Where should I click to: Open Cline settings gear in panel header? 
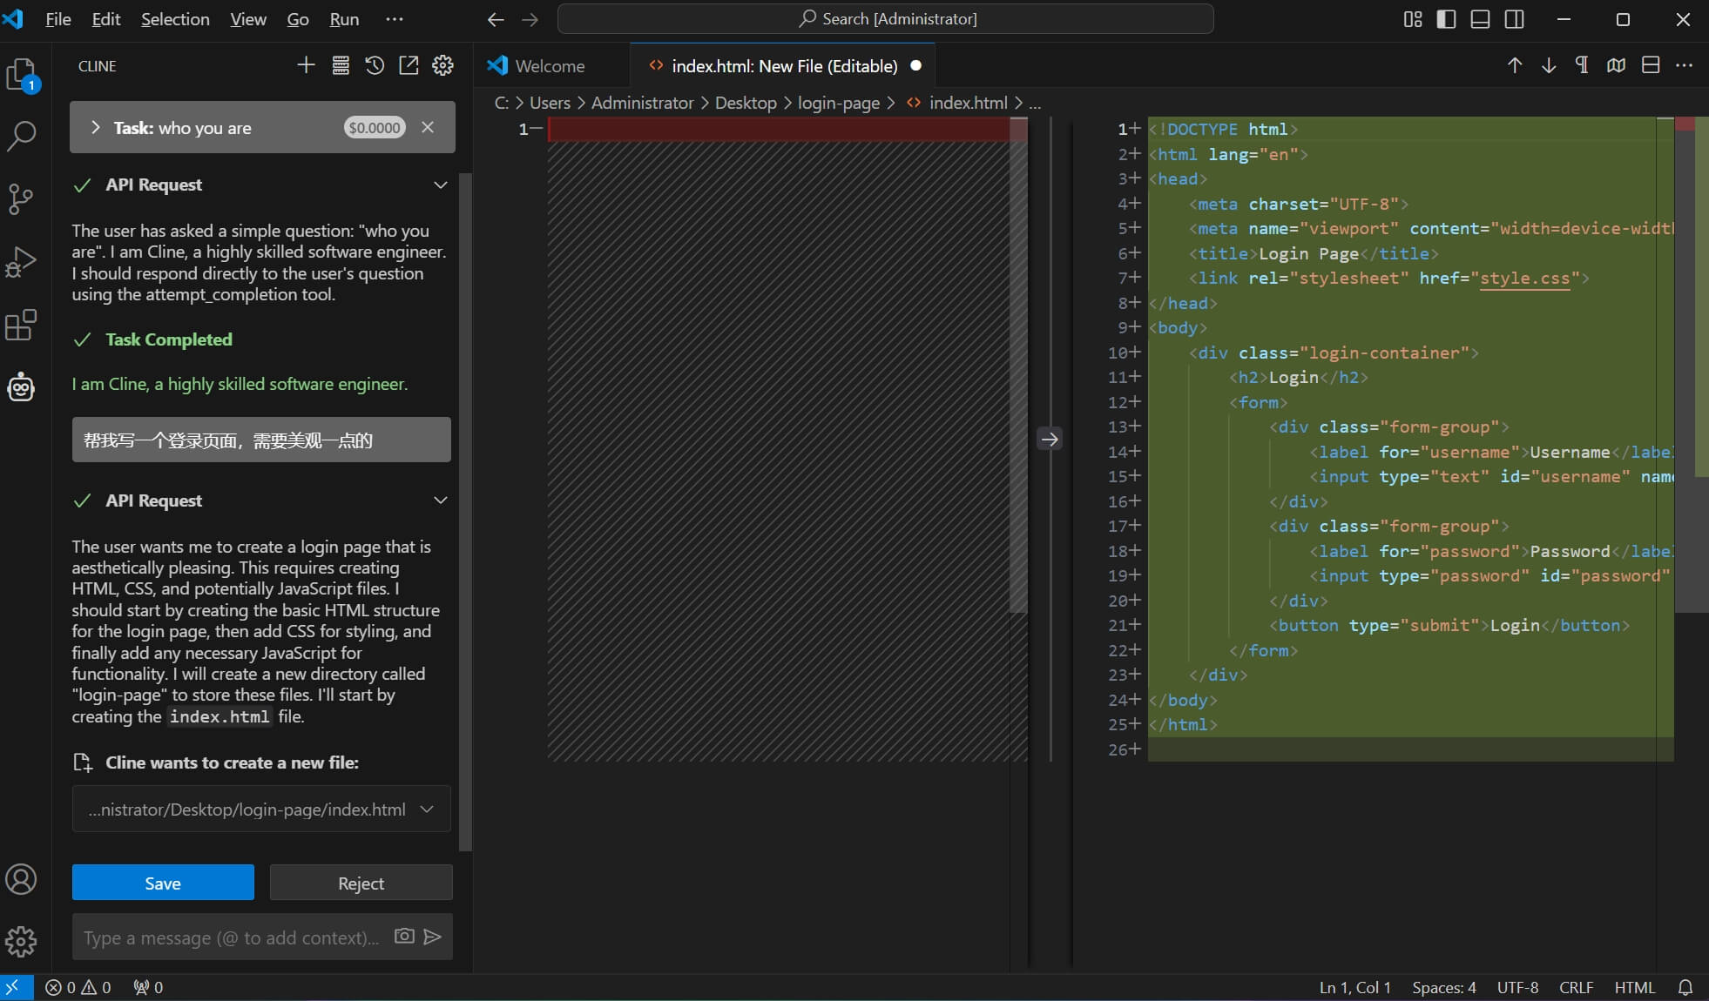point(442,65)
